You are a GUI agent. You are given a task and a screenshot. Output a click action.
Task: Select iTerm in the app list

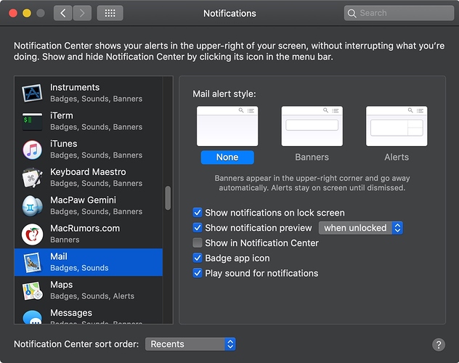coord(89,121)
